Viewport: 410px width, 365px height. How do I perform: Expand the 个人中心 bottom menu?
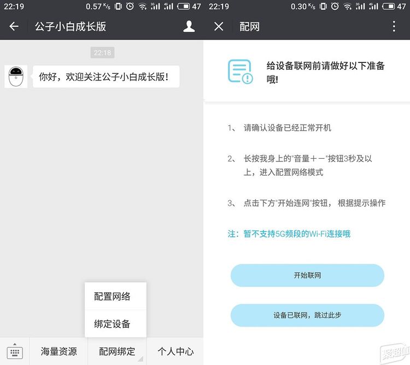[x=175, y=351]
